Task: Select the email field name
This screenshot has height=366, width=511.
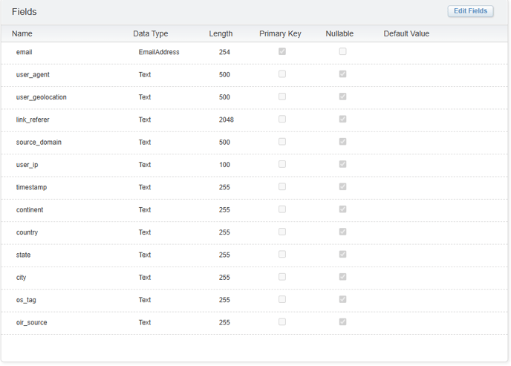Action: click(x=24, y=53)
